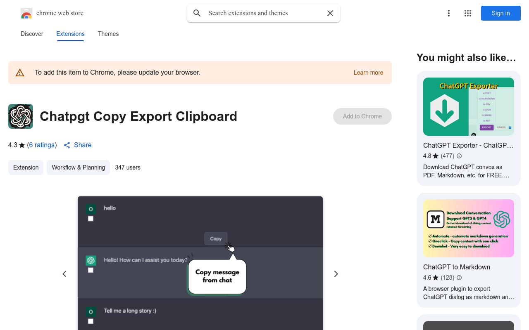Open the 6 ratings link
This screenshot has height=330, width=529.
[x=42, y=145]
